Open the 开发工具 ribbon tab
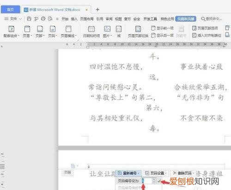231x190 pixels. 150,19
